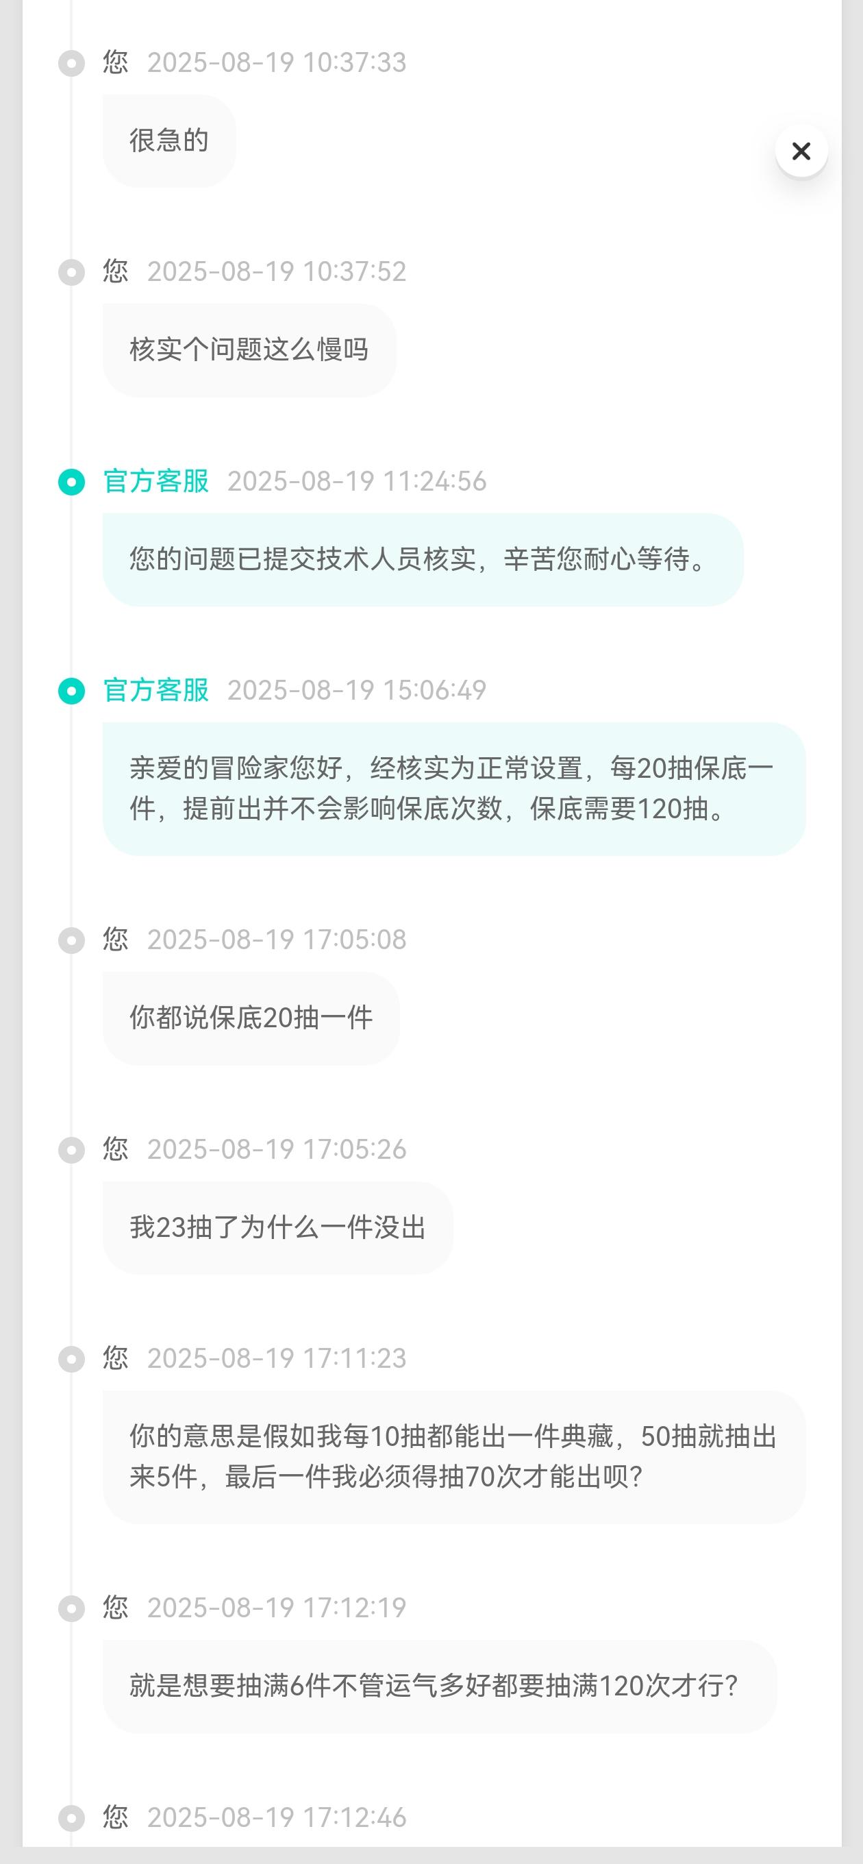Tap the reply starting 亲爱的冒险家您好
Screen dimensions: 863x1864
click(x=453, y=789)
